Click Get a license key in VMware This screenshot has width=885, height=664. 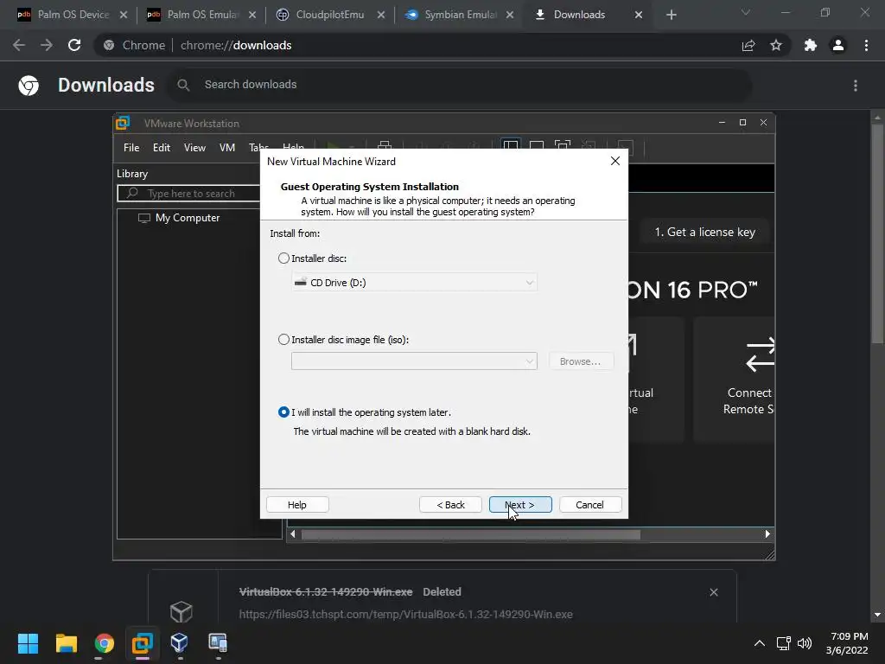point(705,232)
